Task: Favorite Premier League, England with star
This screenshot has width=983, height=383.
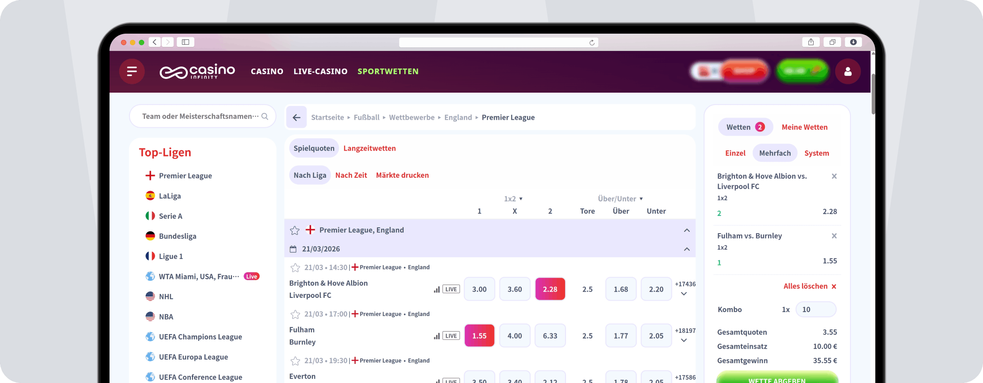Action: coord(295,231)
